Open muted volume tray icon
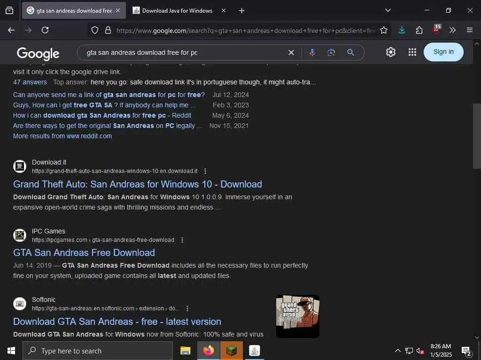Viewport: 481px width, 360px height. point(420,351)
